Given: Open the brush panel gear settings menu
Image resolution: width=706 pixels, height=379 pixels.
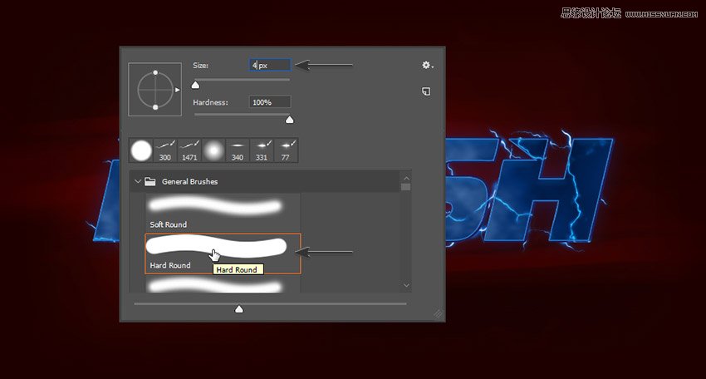Looking at the screenshot, I should 427,65.
